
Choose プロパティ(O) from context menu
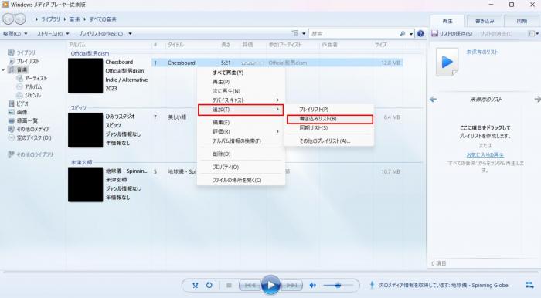(x=241, y=167)
